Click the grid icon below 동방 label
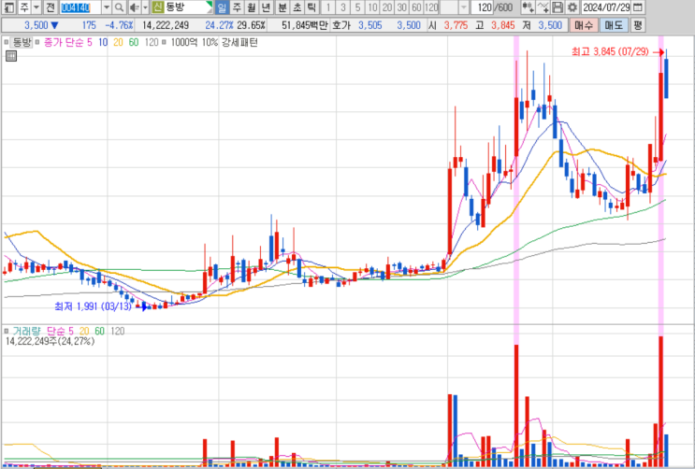The width and height of the screenshot is (695, 469). (11, 56)
